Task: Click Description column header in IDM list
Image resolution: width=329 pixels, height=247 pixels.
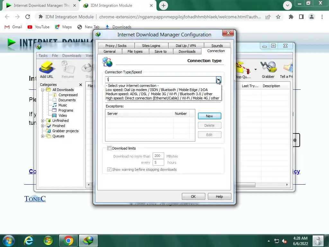Action: (275, 86)
